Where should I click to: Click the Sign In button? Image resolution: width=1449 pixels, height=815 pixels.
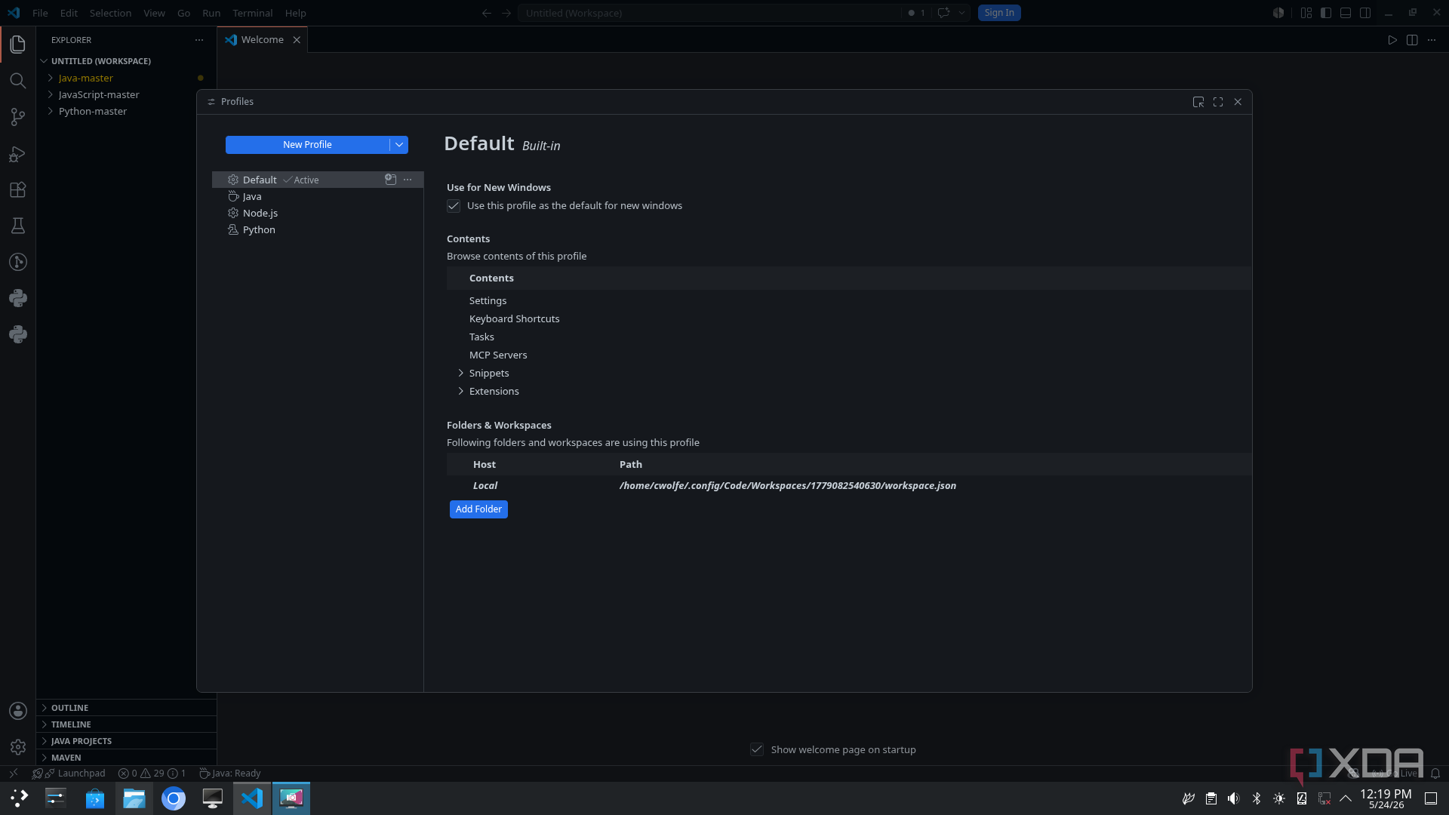point(999,13)
